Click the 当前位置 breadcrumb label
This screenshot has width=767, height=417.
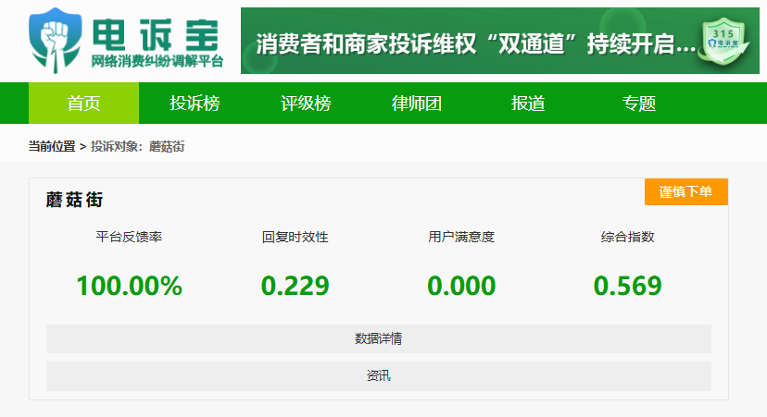(x=51, y=146)
